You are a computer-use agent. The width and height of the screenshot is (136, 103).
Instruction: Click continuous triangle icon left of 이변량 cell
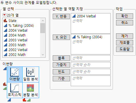(x=5, y=68)
